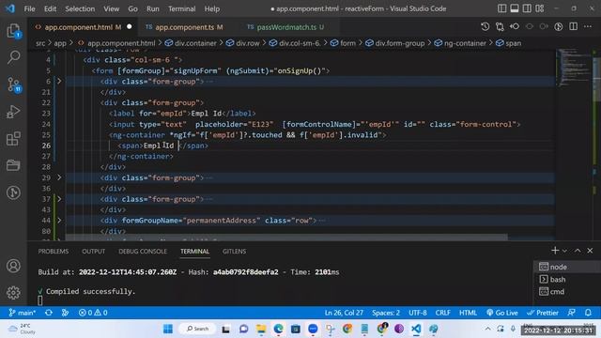
Task: Open the Extensions view
Action: point(13,138)
